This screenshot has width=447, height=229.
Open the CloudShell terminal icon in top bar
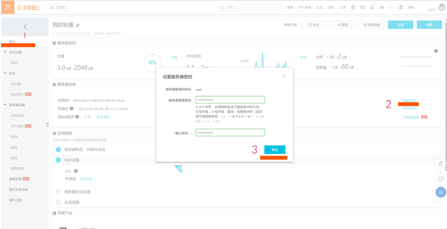tap(363, 7)
